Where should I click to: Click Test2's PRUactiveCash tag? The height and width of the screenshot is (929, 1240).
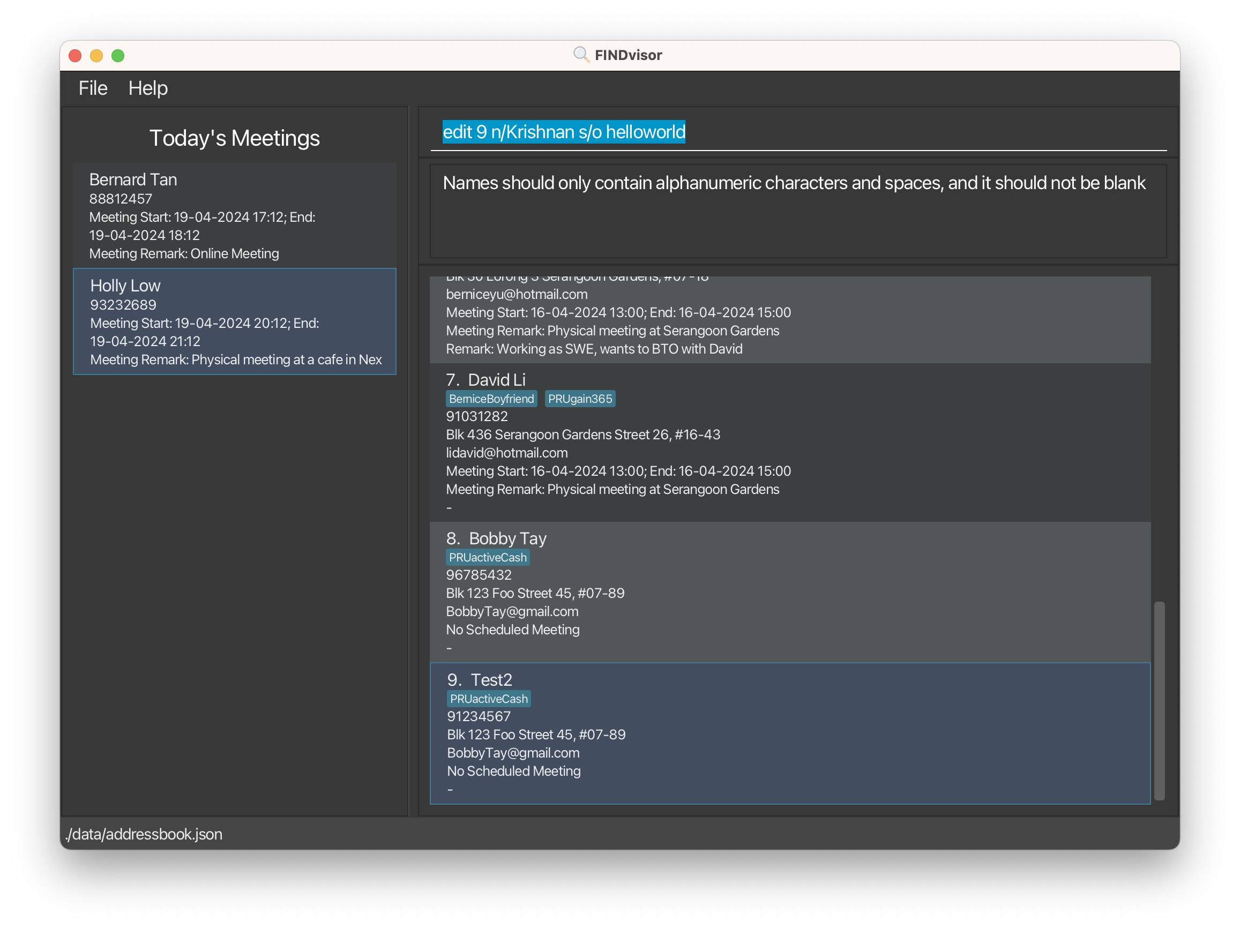tap(489, 699)
